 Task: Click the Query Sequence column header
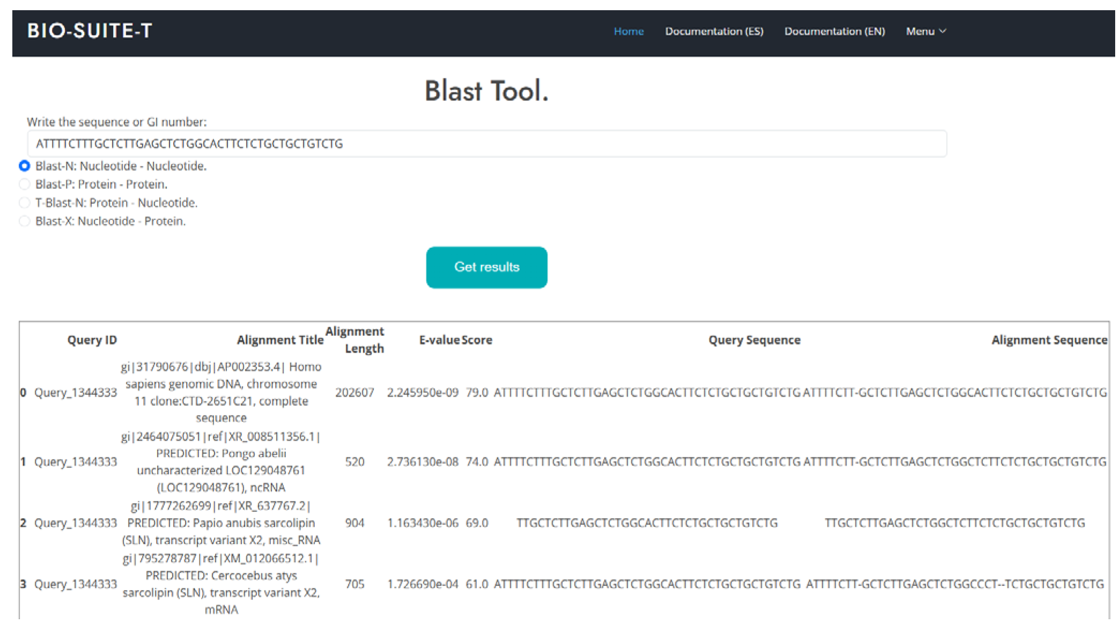(754, 340)
